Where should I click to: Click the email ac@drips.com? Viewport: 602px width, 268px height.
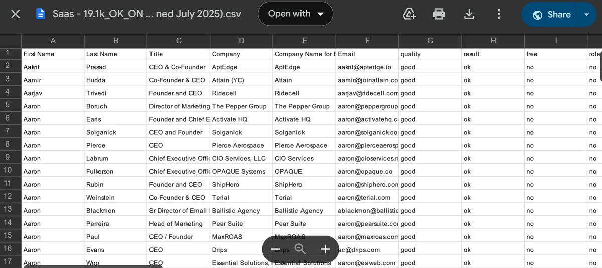pos(367,249)
